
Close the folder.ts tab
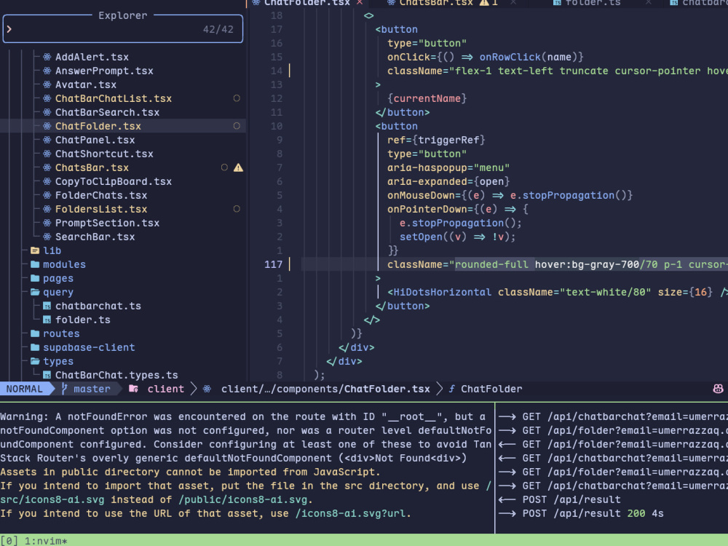tap(648, 3)
